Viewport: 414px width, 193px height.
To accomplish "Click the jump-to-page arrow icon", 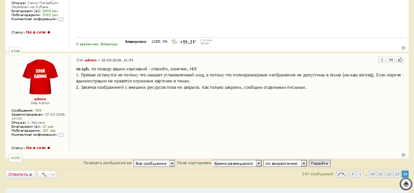I will [341, 174].
